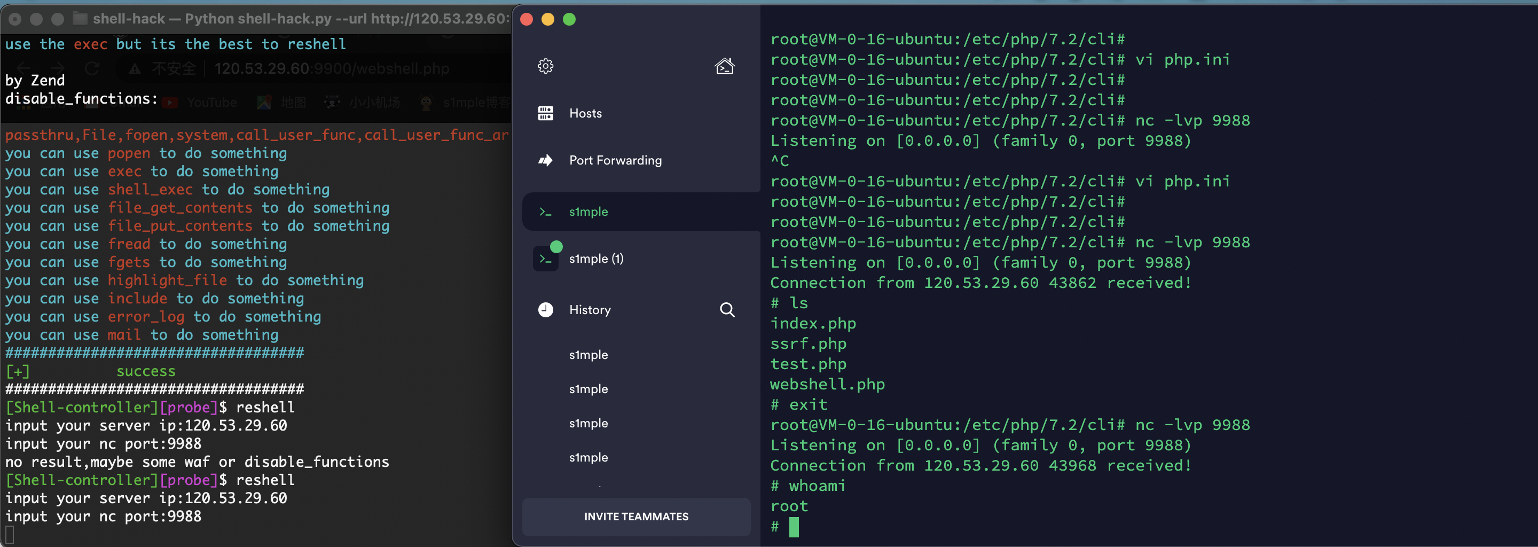Click the Hosts server icon
The height and width of the screenshot is (547, 1538).
click(x=546, y=113)
